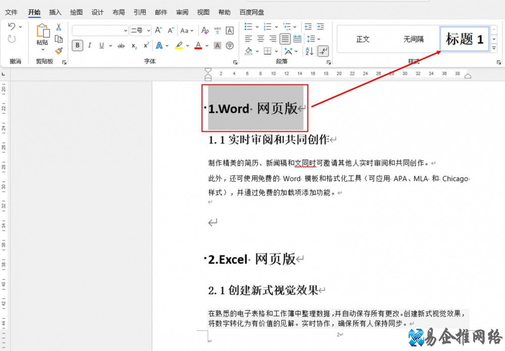This screenshot has width=505, height=351.
Task: Click the Decrease indent icon
Action: [x=308, y=26]
